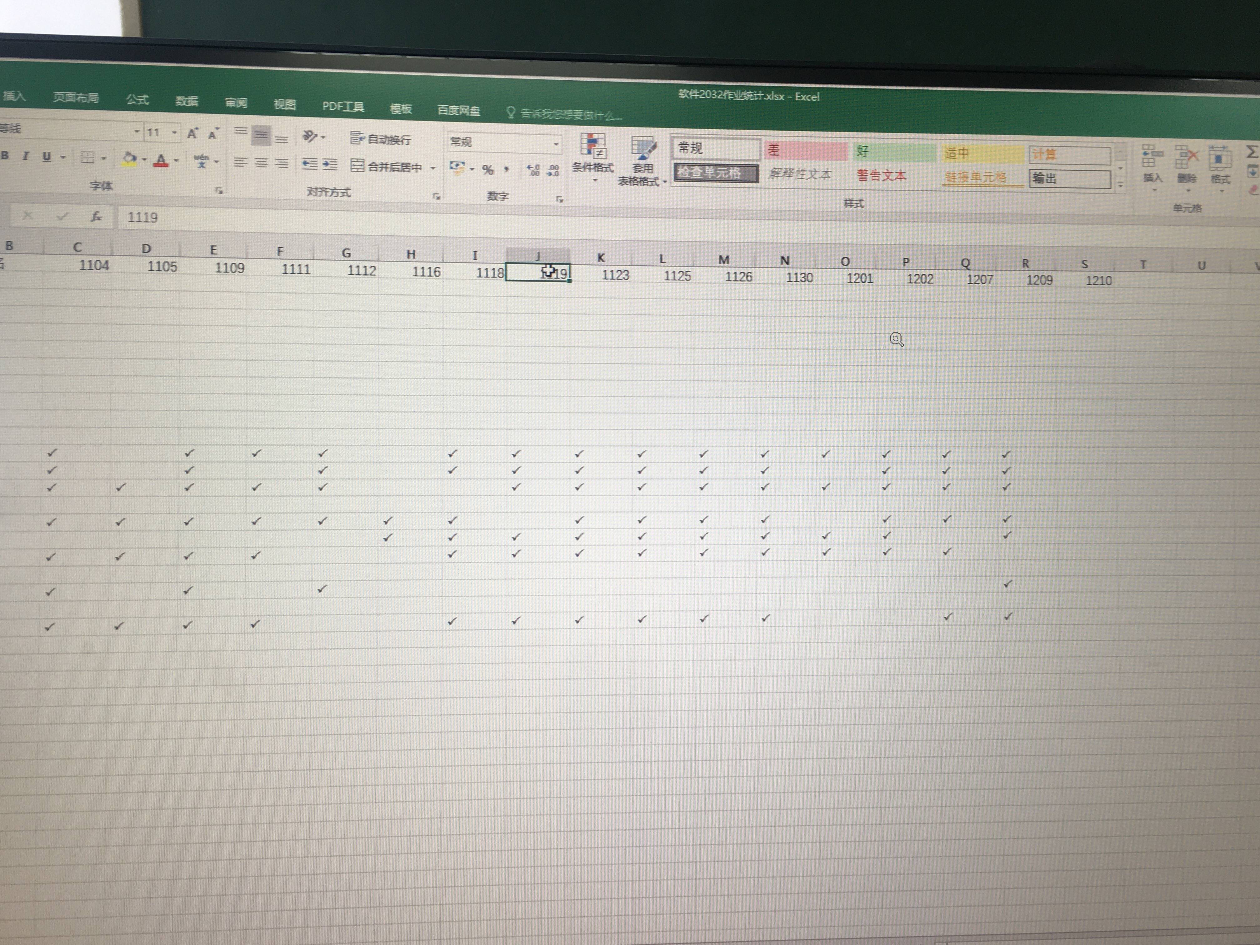Image resolution: width=1260 pixels, height=945 pixels.
Task: Apply the yellow Fill Color bucket
Action: click(x=129, y=159)
